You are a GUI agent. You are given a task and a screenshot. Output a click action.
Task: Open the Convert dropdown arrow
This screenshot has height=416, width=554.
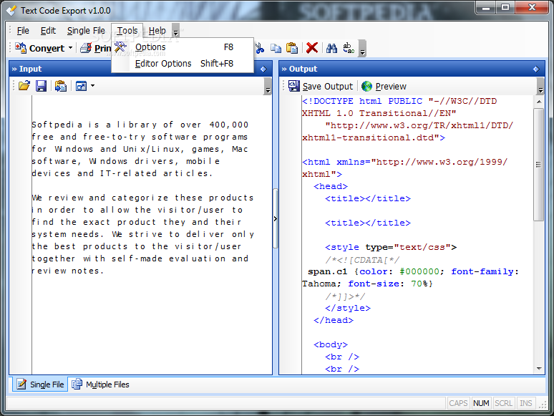(70, 48)
